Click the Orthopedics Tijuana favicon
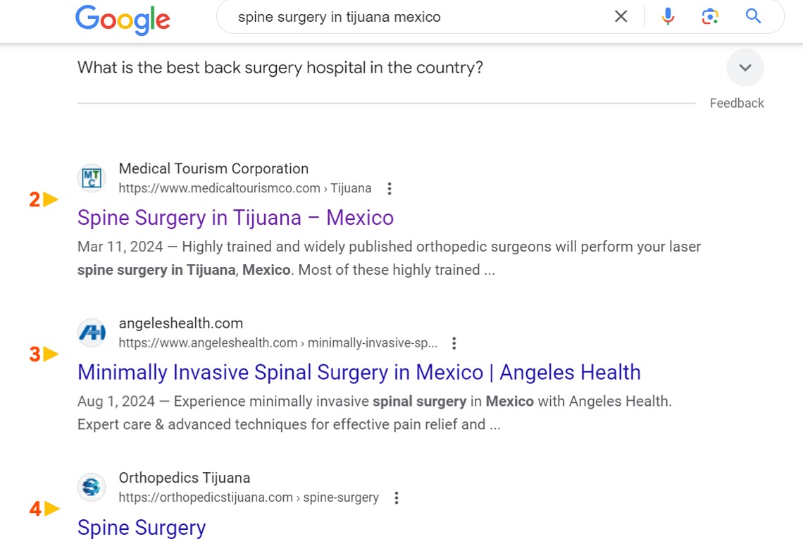 pyautogui.click(x=92, y=487)
